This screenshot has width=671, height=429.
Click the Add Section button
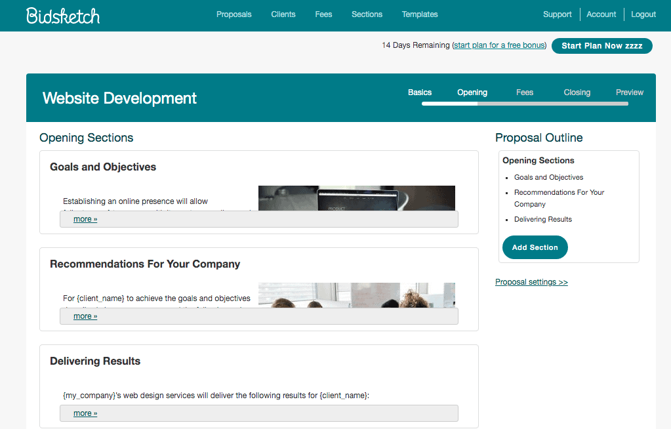tap(535, 247)
